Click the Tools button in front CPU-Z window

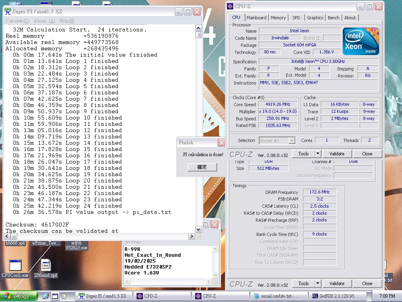pos(303,154)
